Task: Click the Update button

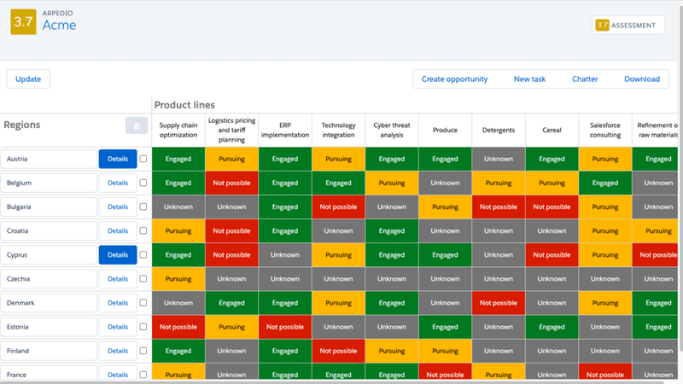Action: coord(28,79)
